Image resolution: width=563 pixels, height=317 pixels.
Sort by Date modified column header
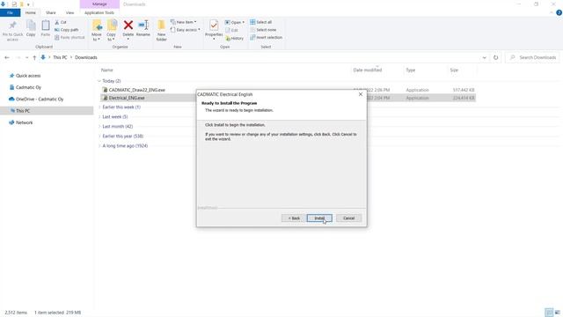368,70
